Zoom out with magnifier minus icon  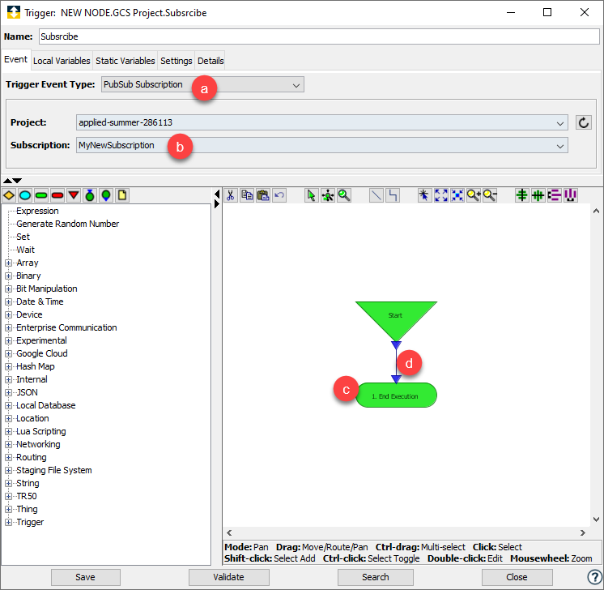click(x=490, y=195)
